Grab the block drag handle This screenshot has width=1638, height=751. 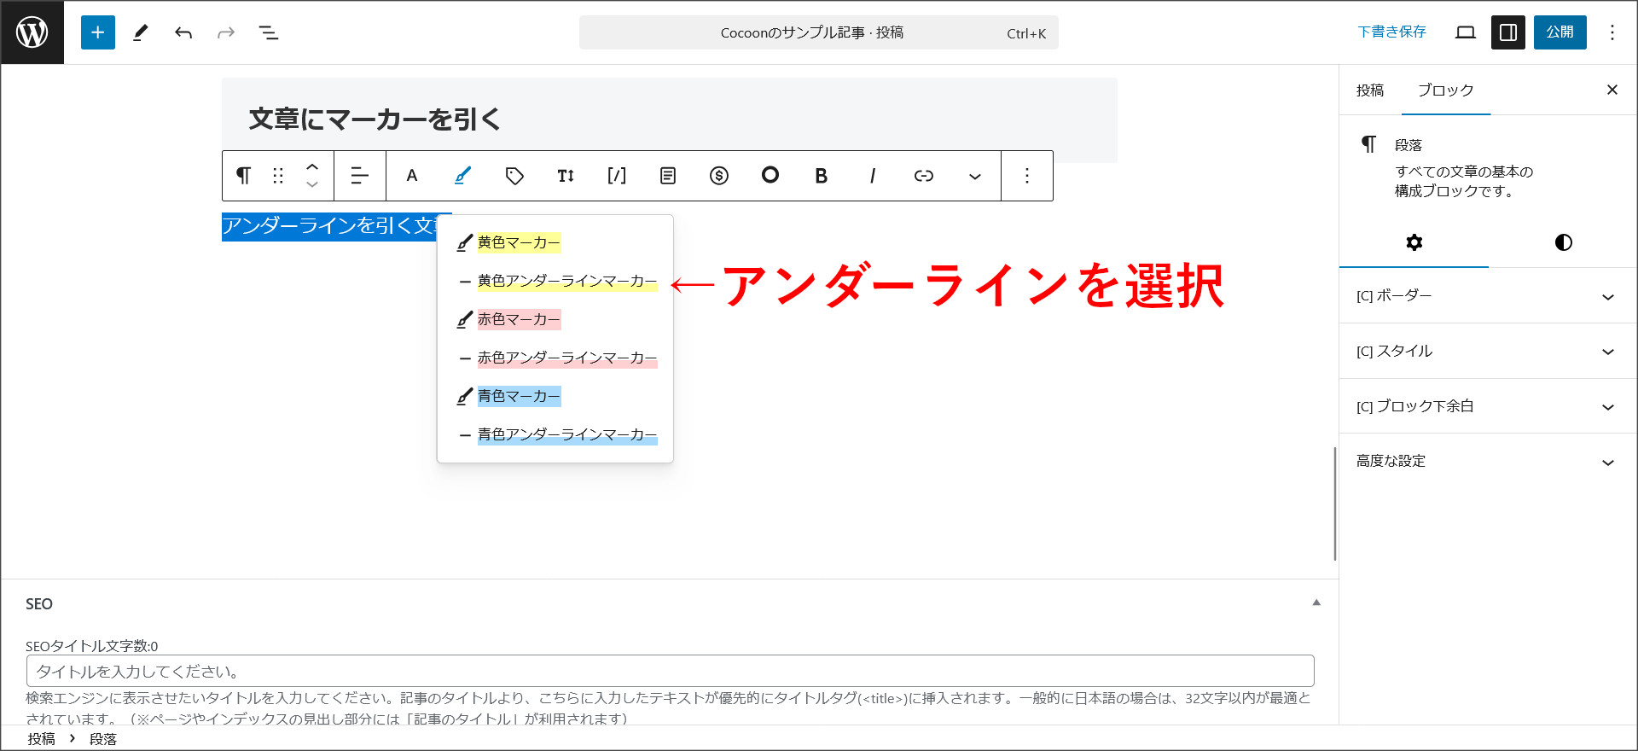[278, 176]
